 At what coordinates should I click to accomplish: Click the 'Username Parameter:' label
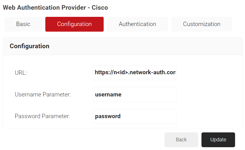43,94
